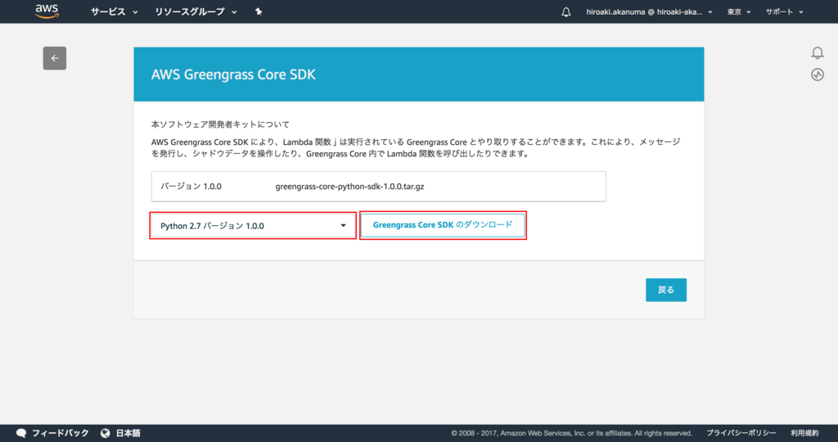Click the AWS logo home icon

(47, 11)
